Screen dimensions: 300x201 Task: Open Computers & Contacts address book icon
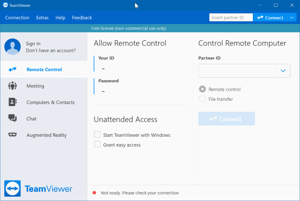coord(12,102)
